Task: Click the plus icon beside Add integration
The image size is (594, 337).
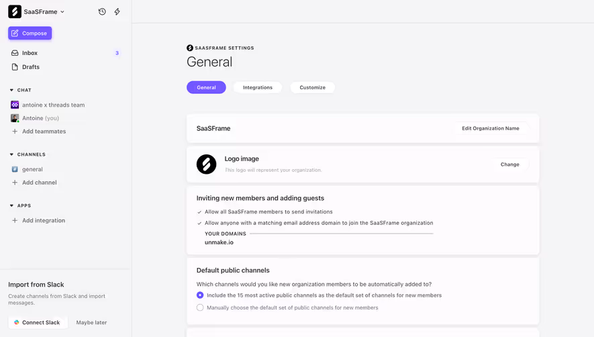Action: (15, 221)
